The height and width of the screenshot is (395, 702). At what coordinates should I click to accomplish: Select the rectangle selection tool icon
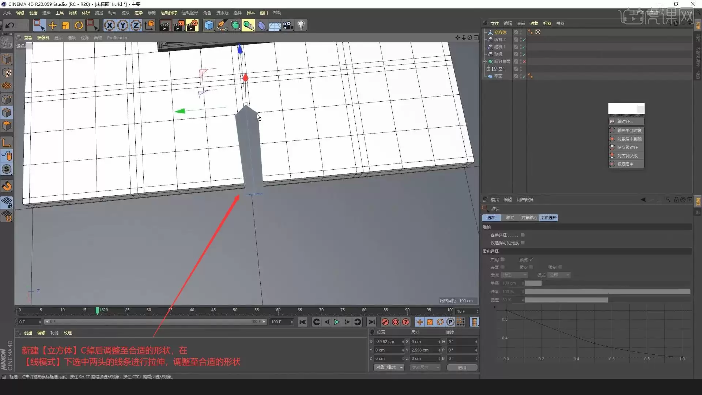tap(39, 25)
